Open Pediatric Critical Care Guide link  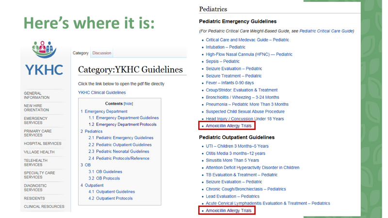(x=326, y=31)
